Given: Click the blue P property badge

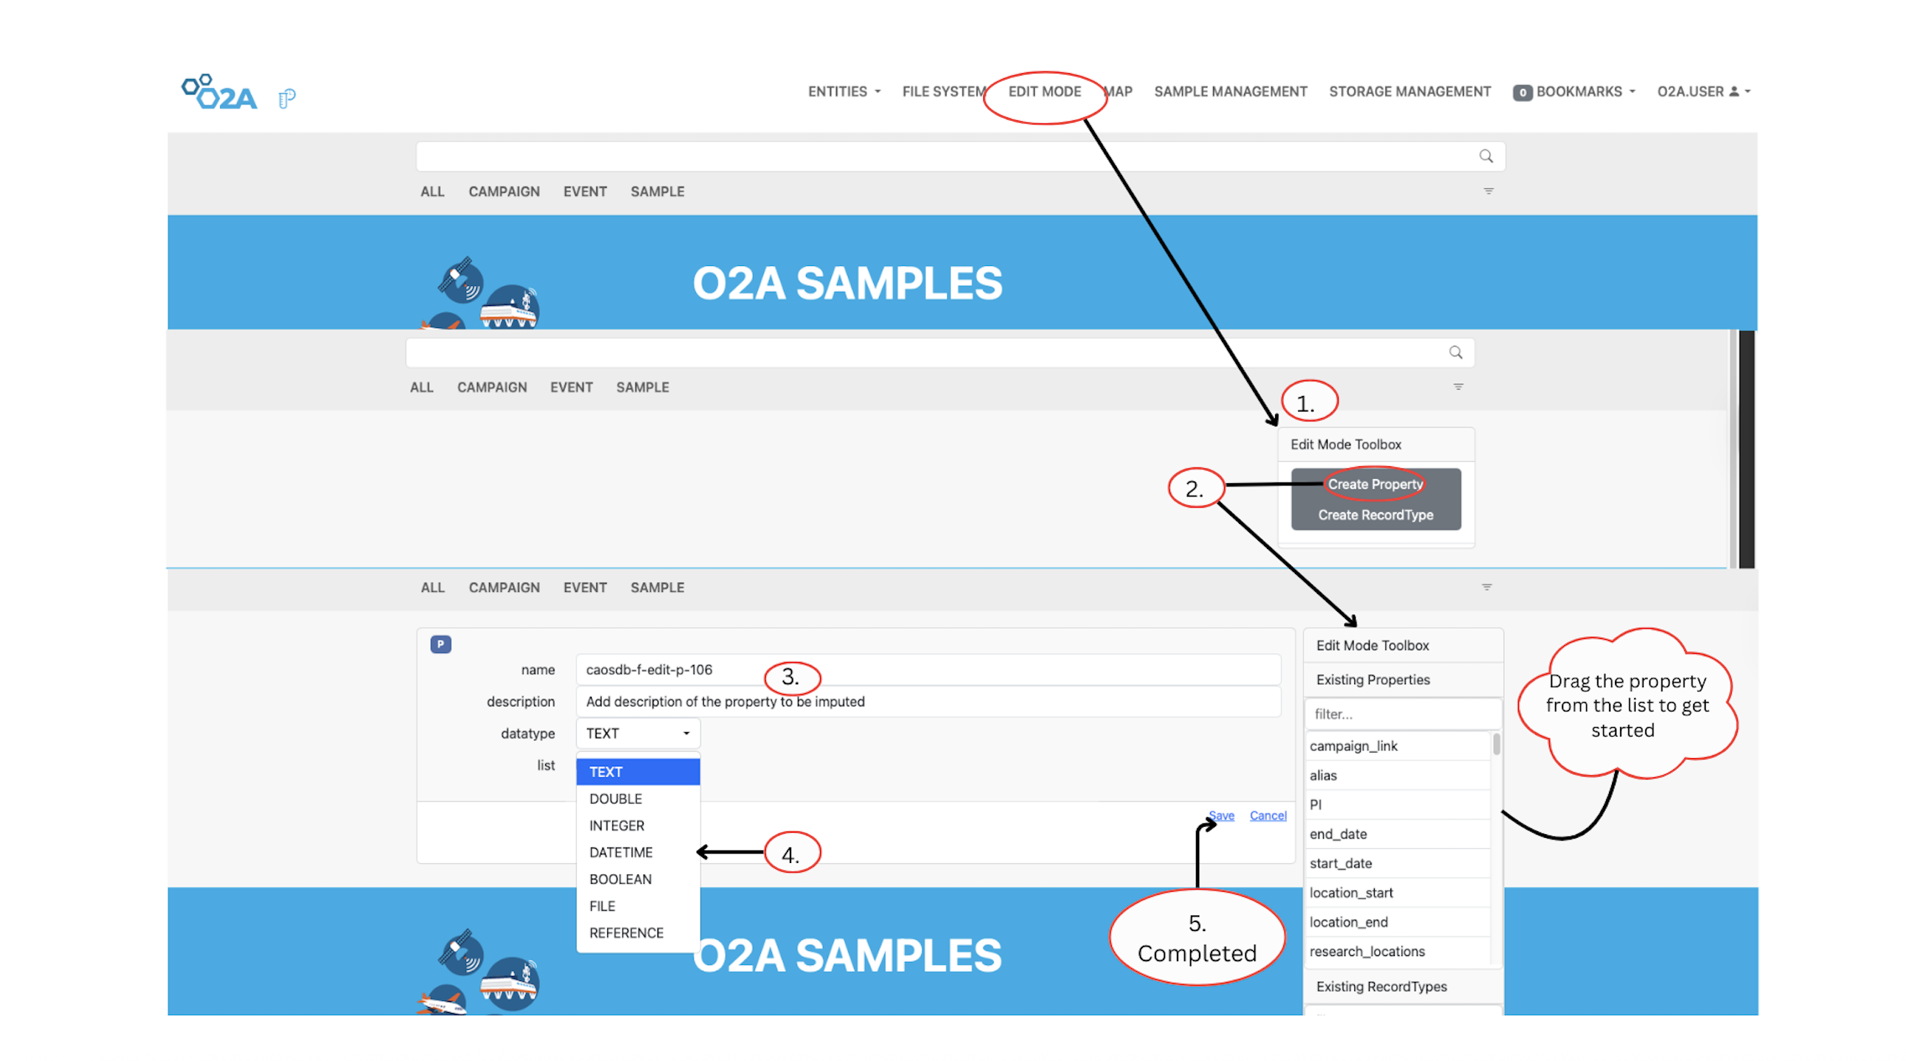Looking at the screenshot, I should point(440,644).
